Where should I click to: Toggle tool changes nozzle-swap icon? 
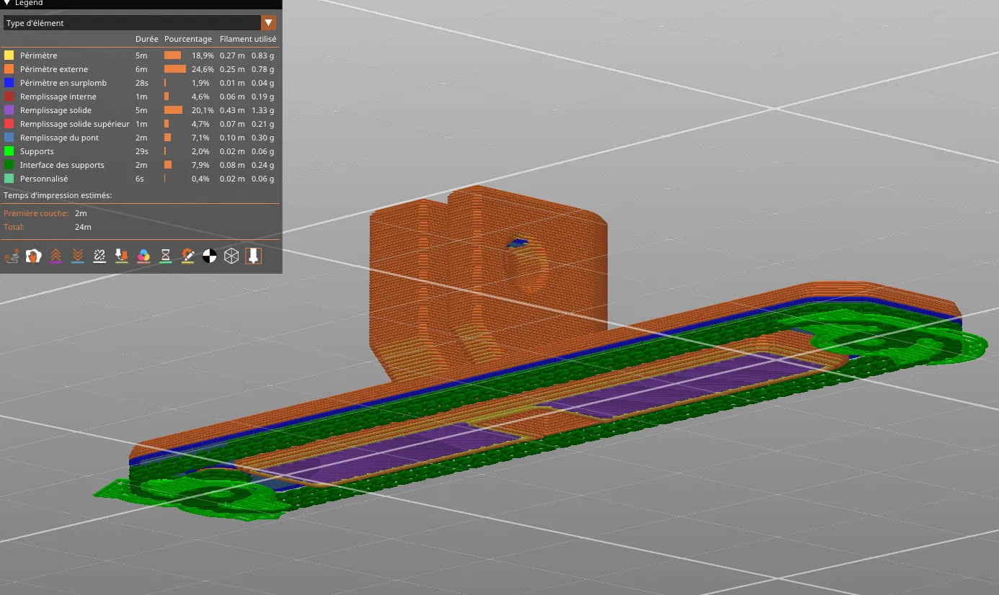[x=122, y=256]
